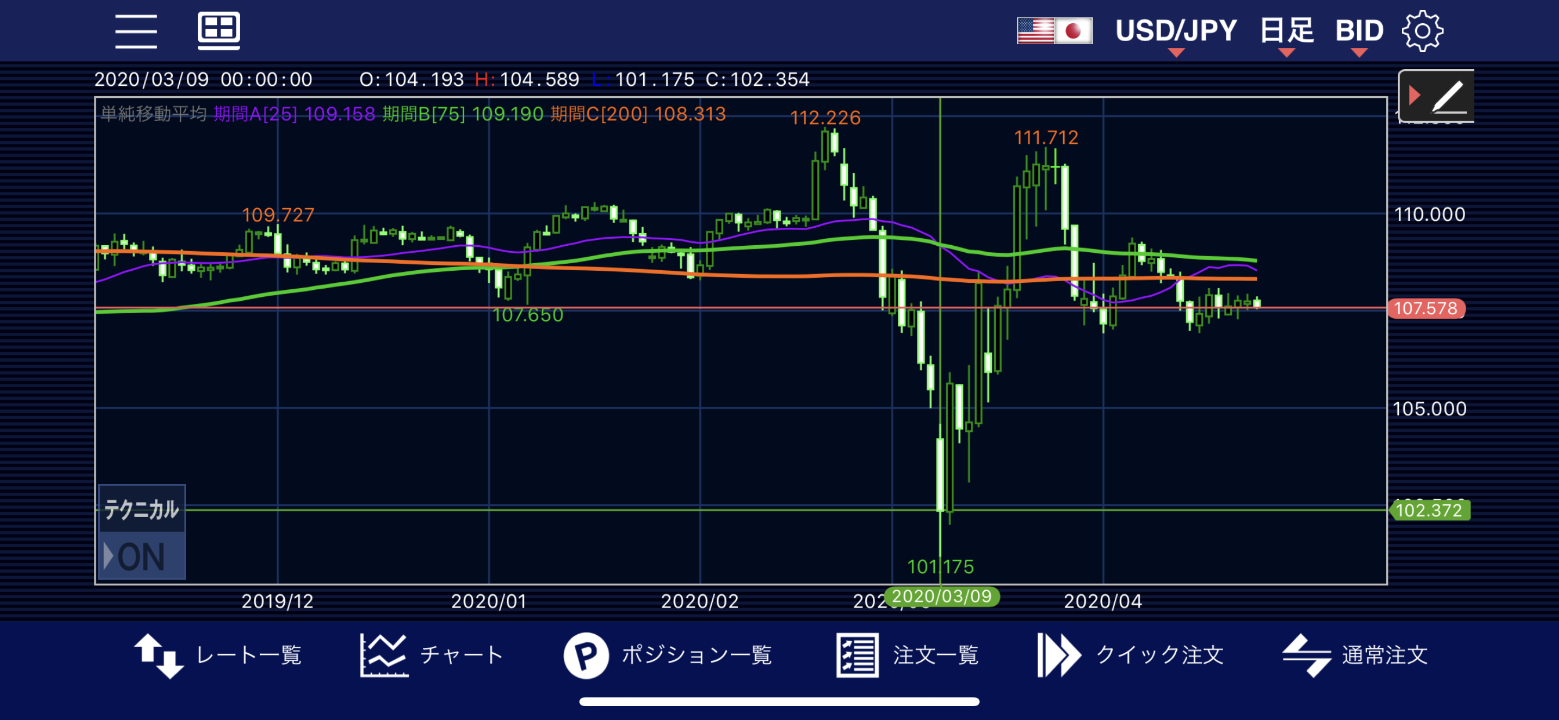Image resolution: width=1559 pixels, height=720 pixels.
Task: Tap the H:104.589 high value
Action: click(527, 79)
